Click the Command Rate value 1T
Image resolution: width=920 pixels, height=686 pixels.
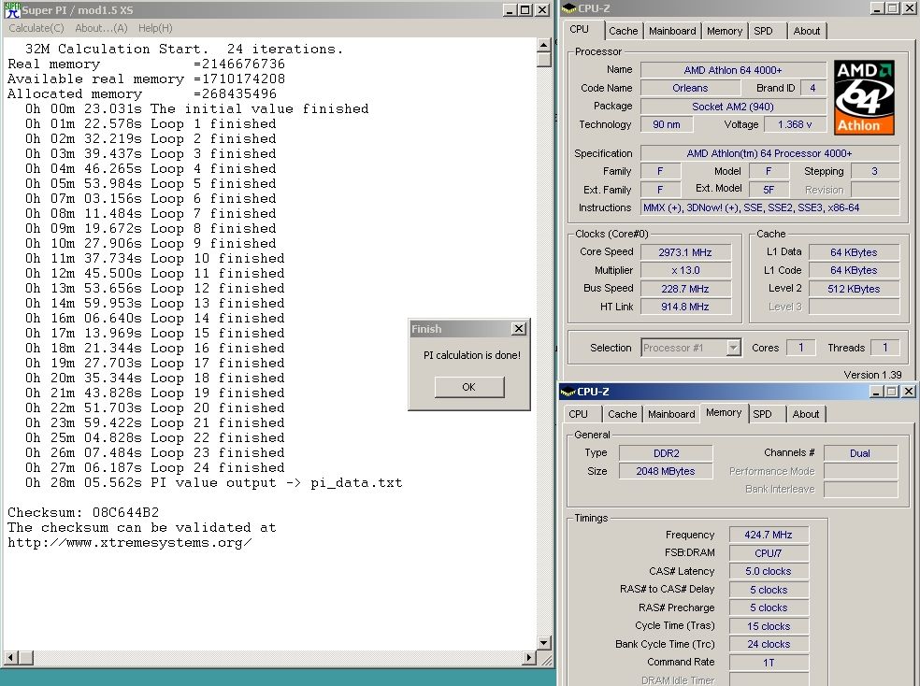point(769,663)
